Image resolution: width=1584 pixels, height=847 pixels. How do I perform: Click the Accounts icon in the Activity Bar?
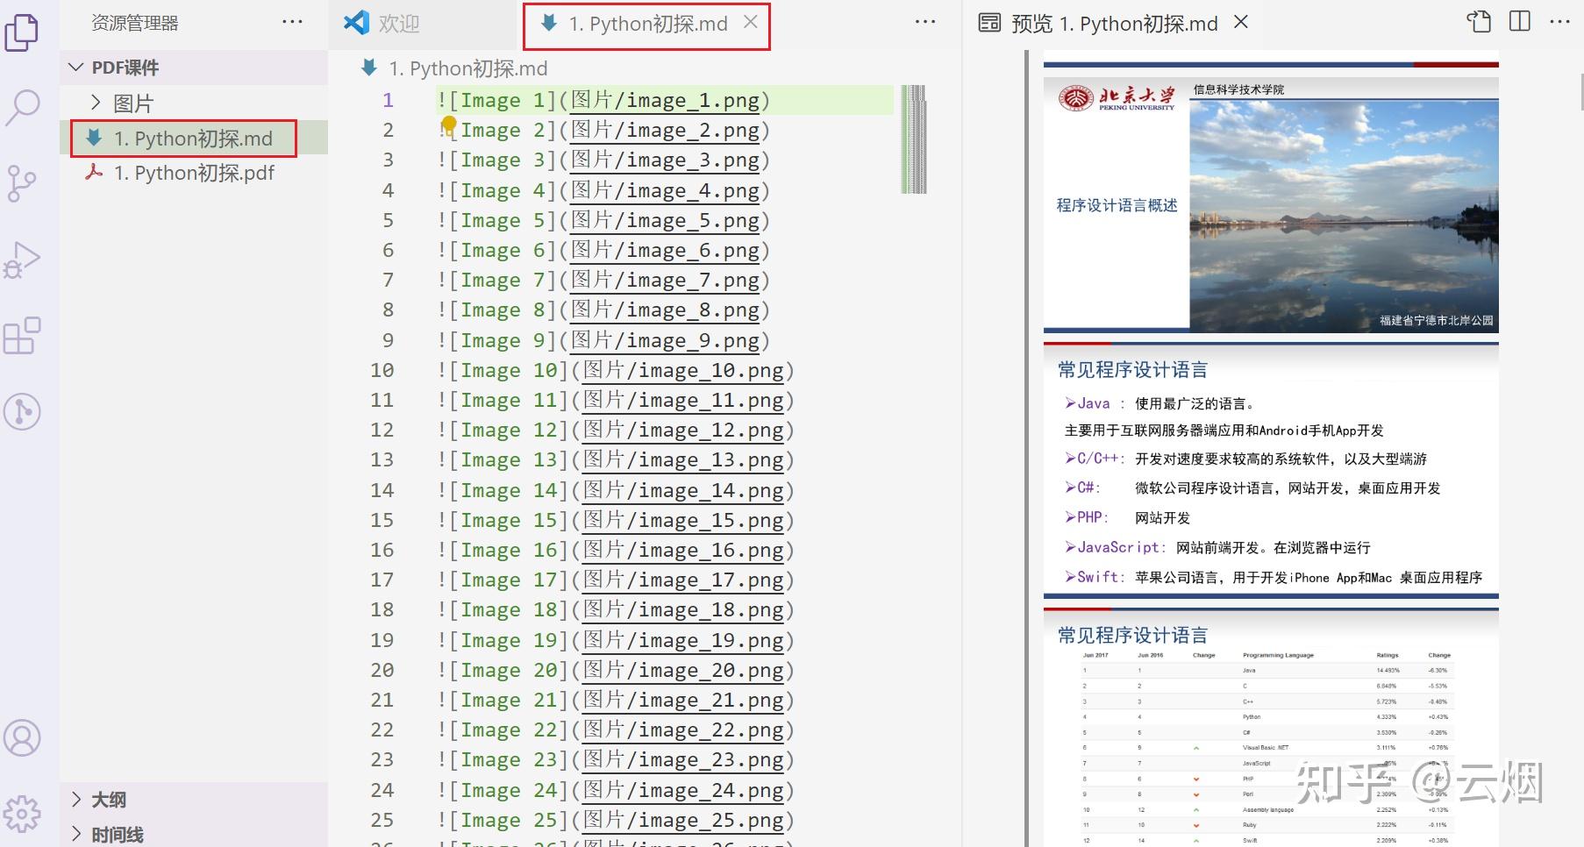tap(24, 738)
